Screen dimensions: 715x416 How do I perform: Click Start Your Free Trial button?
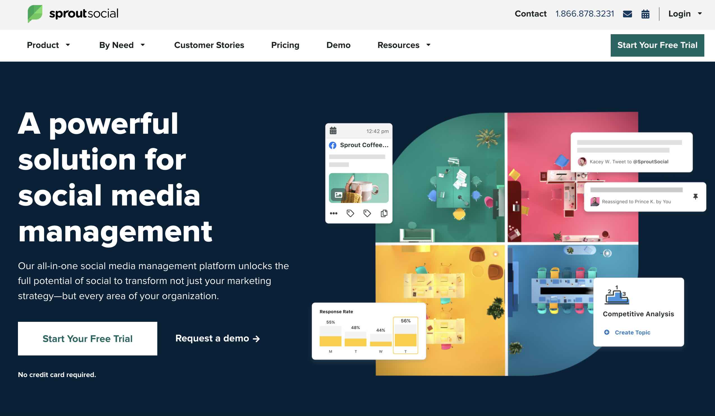(657, 45)
